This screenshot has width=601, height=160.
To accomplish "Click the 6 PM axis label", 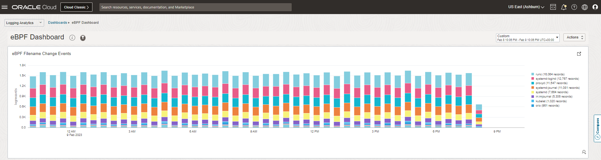I will coord(436,132).
